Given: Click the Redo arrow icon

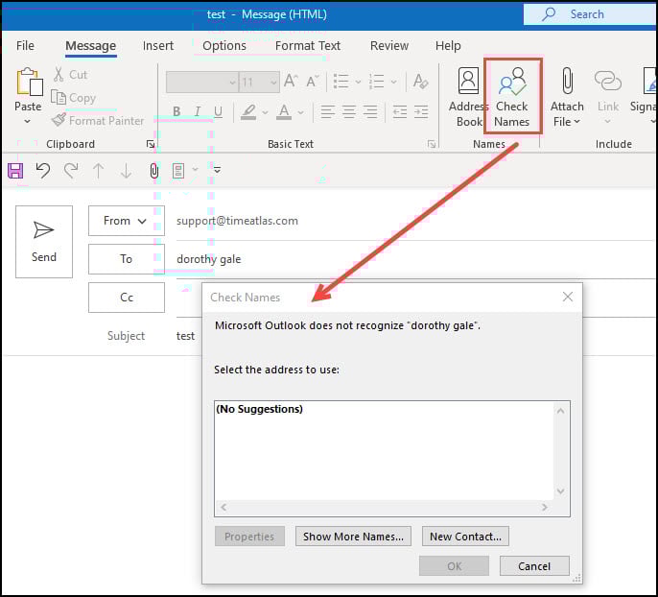Looking at the screenshot, I should [x=71, y=171].
